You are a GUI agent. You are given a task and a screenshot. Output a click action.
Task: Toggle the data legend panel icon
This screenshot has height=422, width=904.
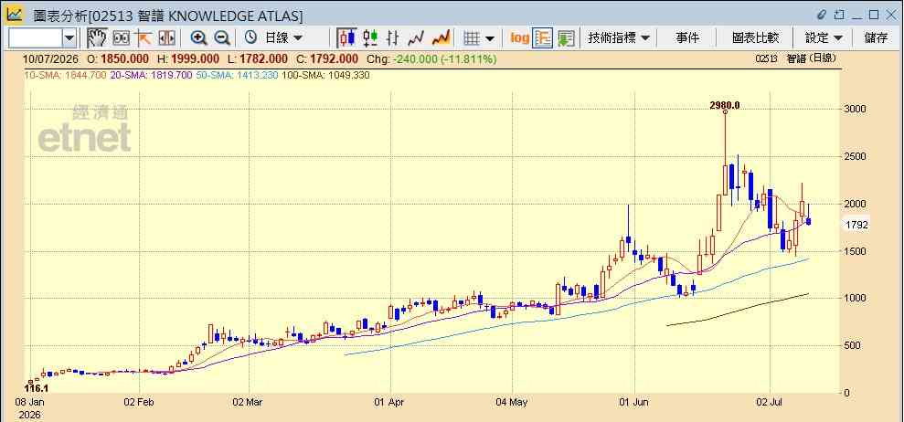point(542,38)
